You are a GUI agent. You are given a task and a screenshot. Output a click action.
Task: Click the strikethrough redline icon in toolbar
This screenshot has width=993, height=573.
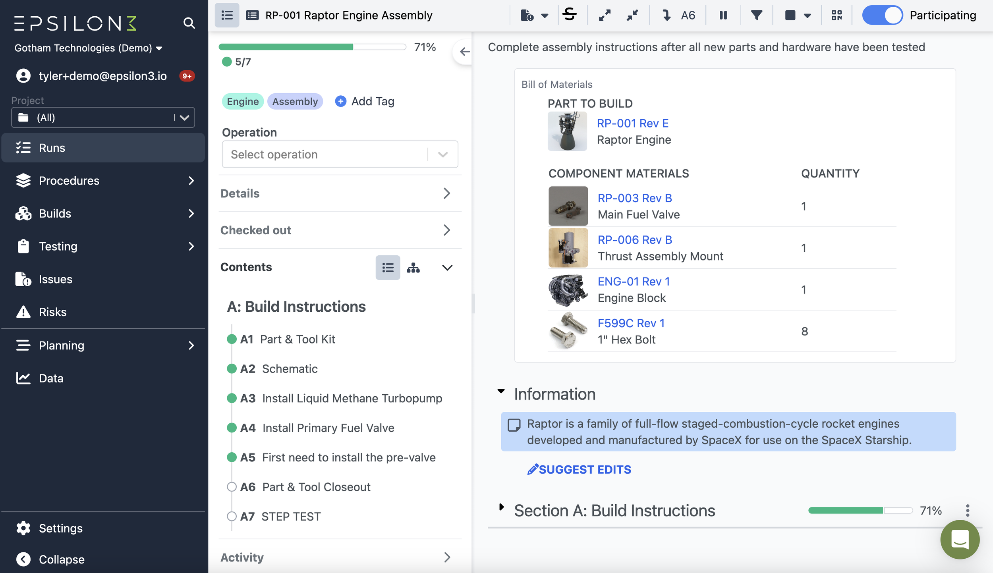pyautogui.click(x=570, y=15)
